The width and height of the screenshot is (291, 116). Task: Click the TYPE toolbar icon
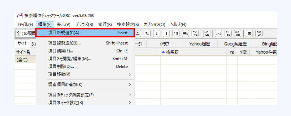(x=195, y=34)
